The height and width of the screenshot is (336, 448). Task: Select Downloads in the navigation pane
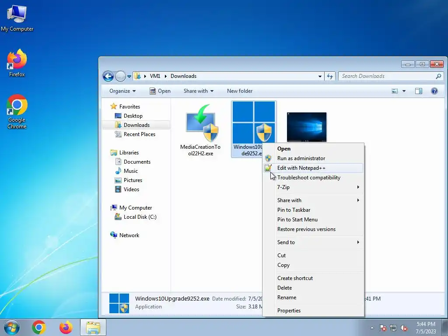coord(136,125)
